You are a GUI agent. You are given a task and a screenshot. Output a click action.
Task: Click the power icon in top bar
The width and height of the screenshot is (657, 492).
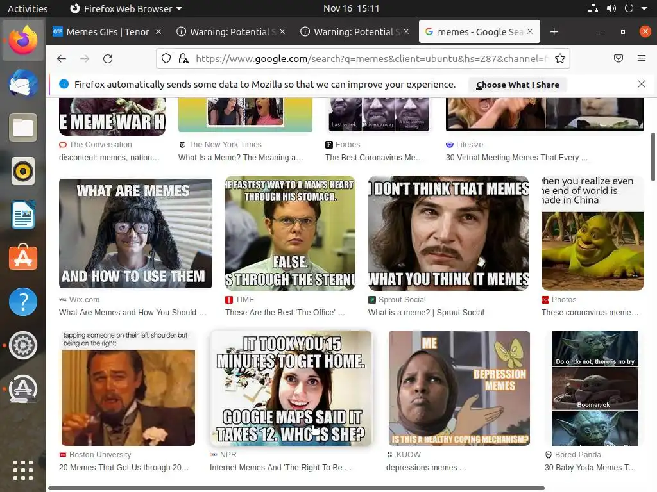(x=629, y=8)
